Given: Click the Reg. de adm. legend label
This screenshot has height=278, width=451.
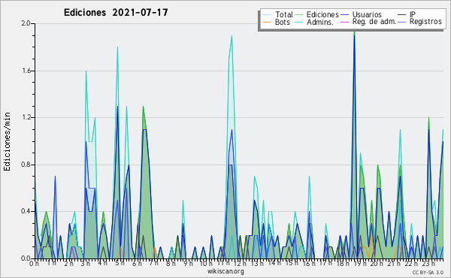Looking at the screenshot, I should click(374, 22).
